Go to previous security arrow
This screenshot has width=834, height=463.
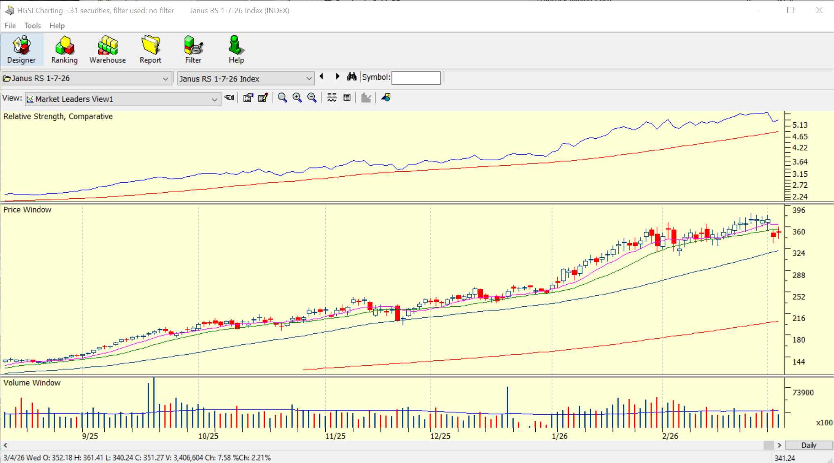click(322, 76)
